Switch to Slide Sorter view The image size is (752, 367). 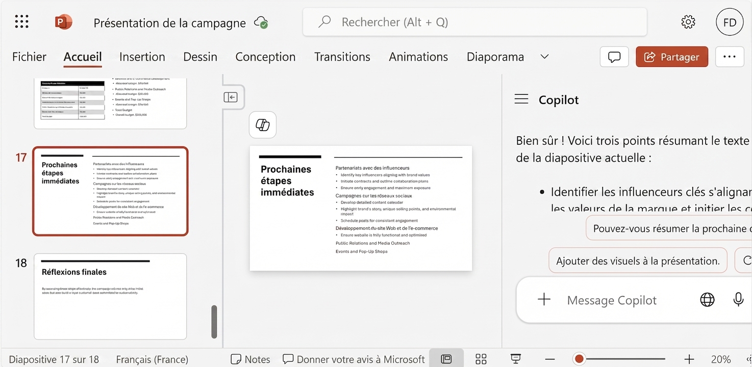[481, 359]
